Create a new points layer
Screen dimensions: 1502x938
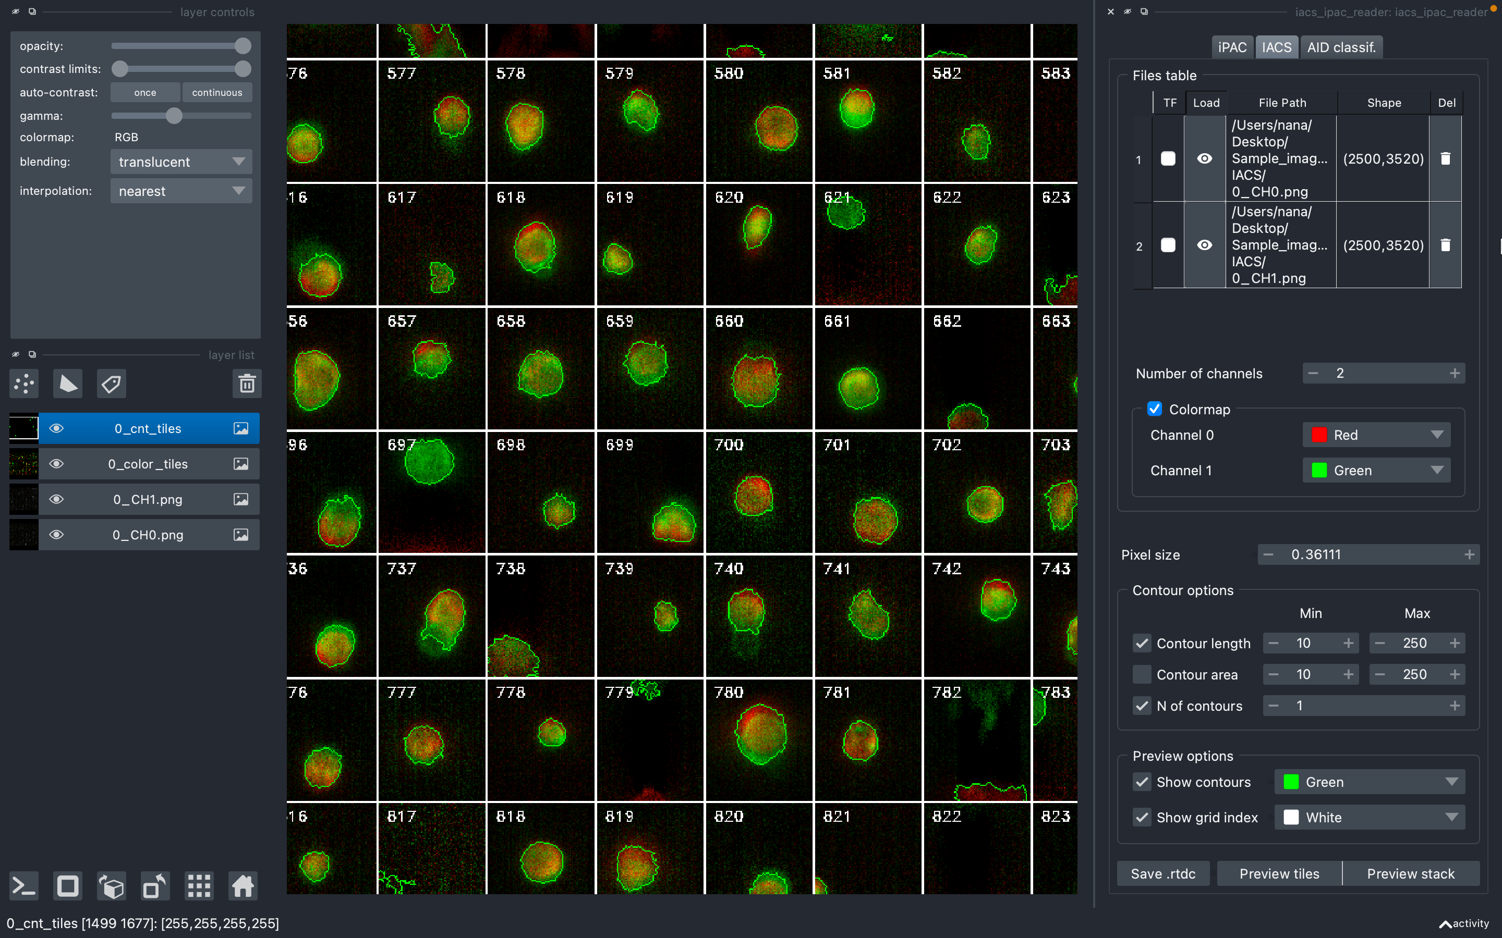pyautogui.click(x=24, y=384)
